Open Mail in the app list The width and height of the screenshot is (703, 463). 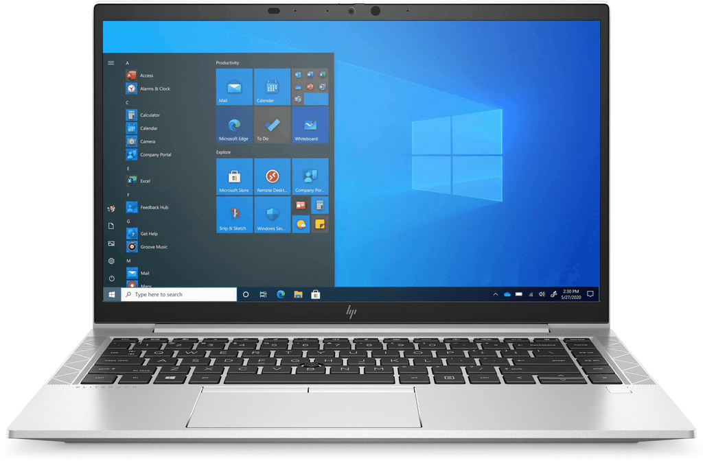pos(138,273)
